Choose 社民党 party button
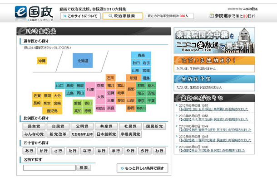277x181 pixels. pyautogui.click(x=130, y=126)
